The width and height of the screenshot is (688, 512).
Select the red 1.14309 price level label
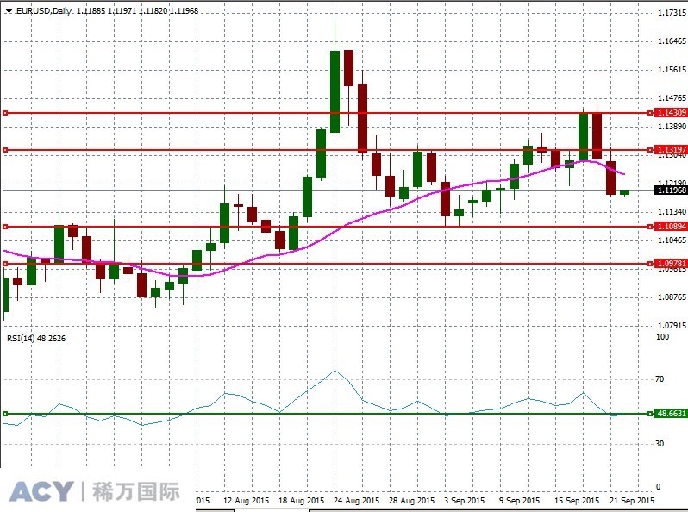(x=671, y=113)
